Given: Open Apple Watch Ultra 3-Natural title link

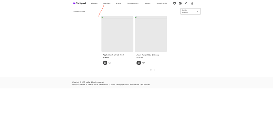Looking at the screenshot, I should click(148, 55).
